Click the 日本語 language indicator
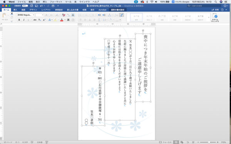 pos(40,142)
